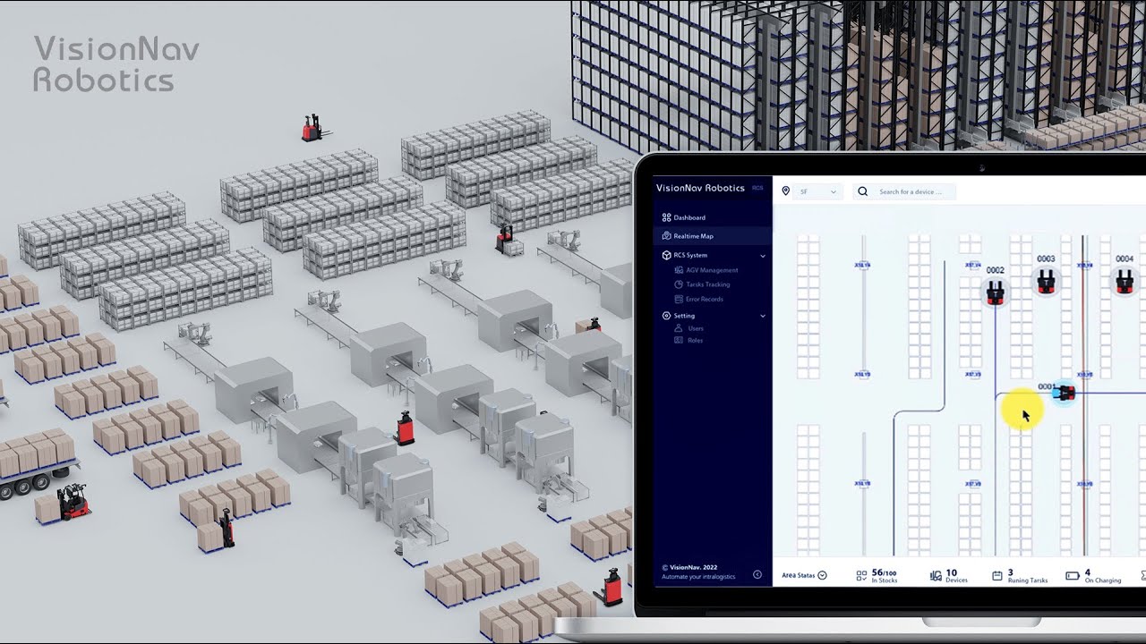1146x644 pixels.
Task: Click the magnifier search icon
Action: pos(863,191)
